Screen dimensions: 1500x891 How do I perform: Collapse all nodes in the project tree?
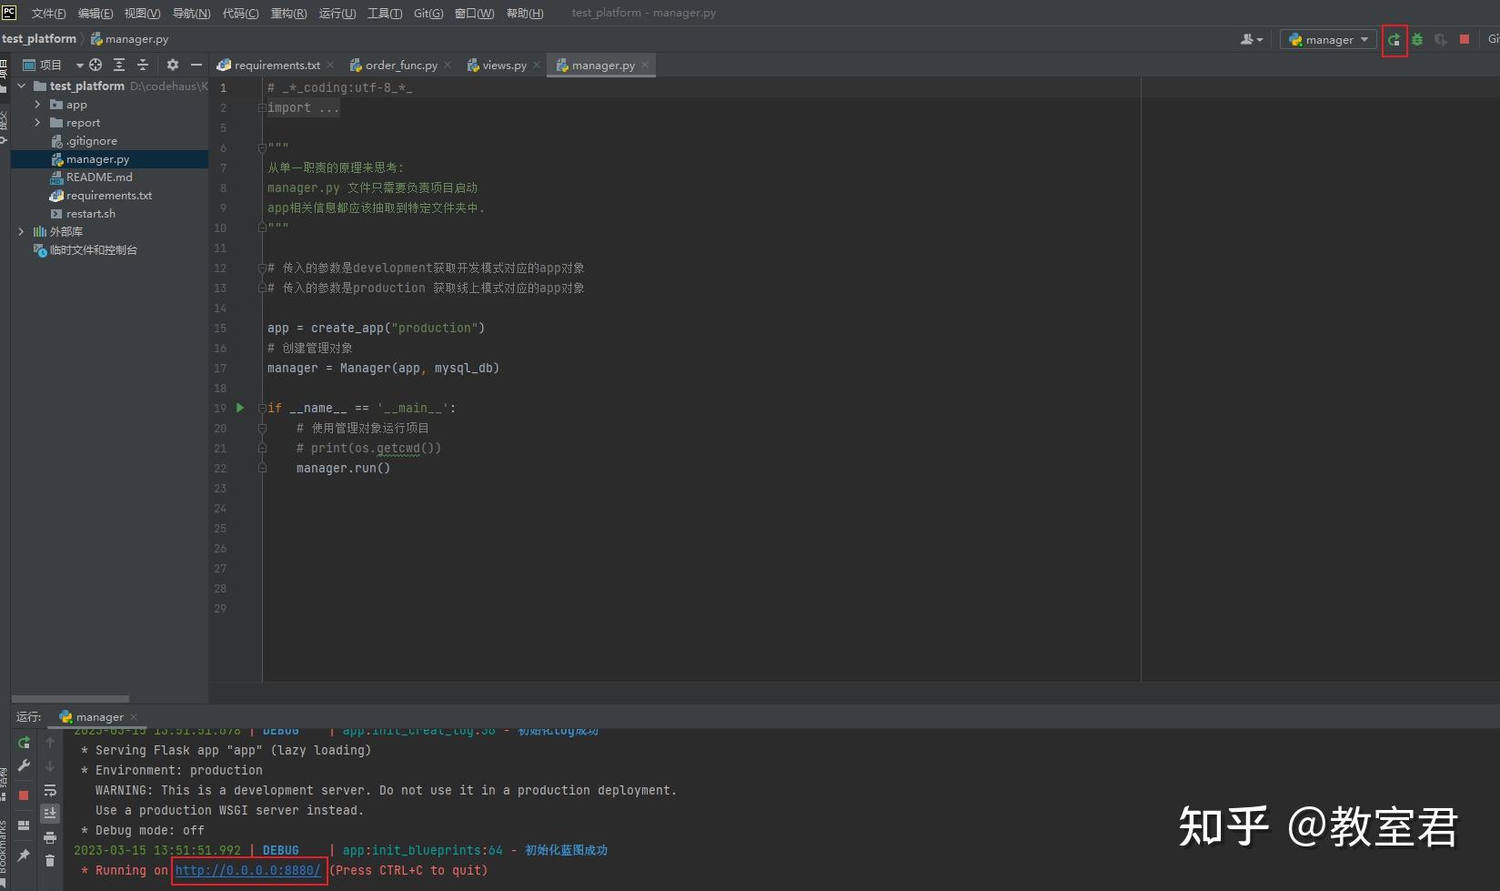pos(143,65)
